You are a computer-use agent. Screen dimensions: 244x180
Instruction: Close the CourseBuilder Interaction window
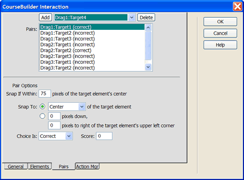coord(237,7)
